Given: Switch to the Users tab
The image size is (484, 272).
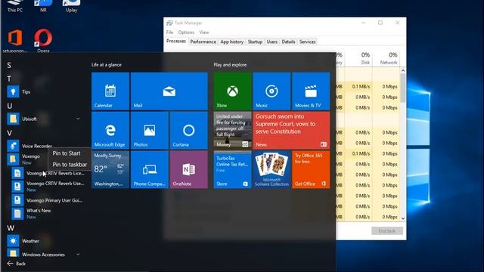Looking at the screenshot, I should (272, 42).
